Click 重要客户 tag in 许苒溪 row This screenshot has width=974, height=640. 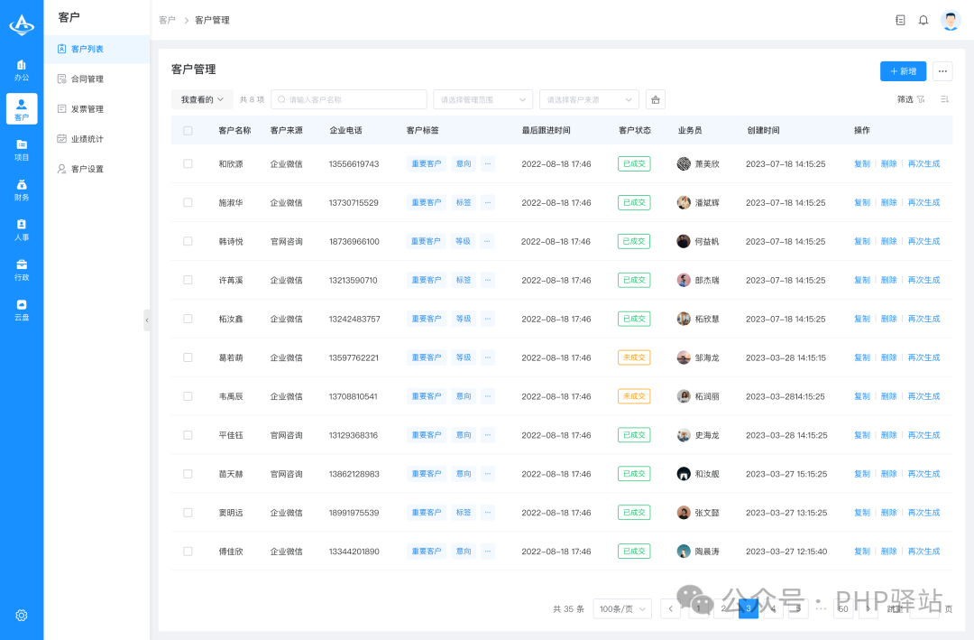[x=426, y=280]
